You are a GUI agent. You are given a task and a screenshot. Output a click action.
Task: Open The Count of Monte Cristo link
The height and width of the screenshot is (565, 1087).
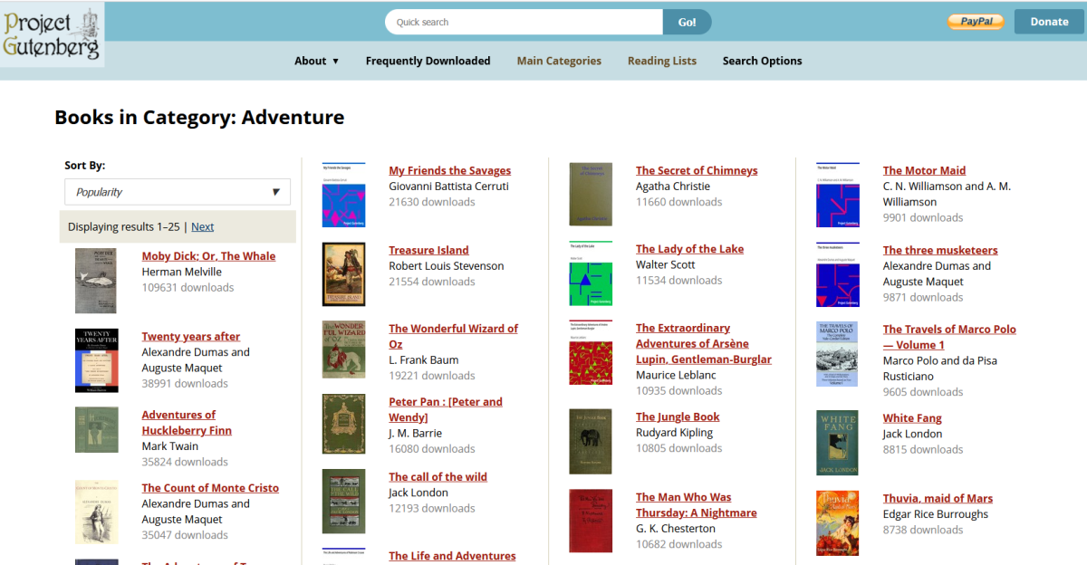click(210, 488)
